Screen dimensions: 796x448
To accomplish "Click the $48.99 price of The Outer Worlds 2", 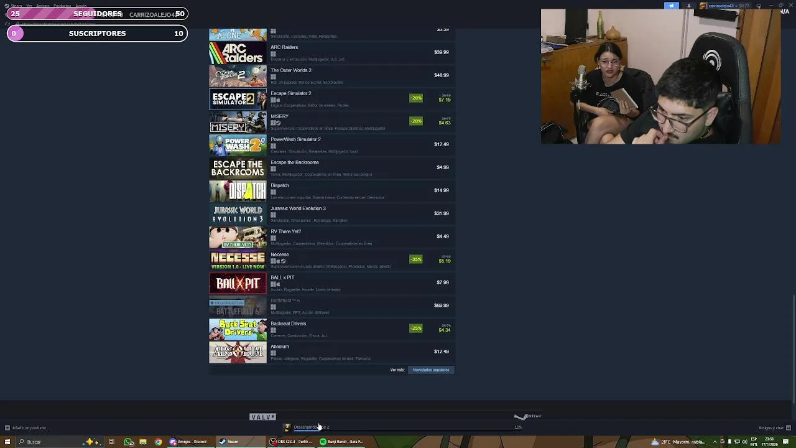I will pos(441,75).
